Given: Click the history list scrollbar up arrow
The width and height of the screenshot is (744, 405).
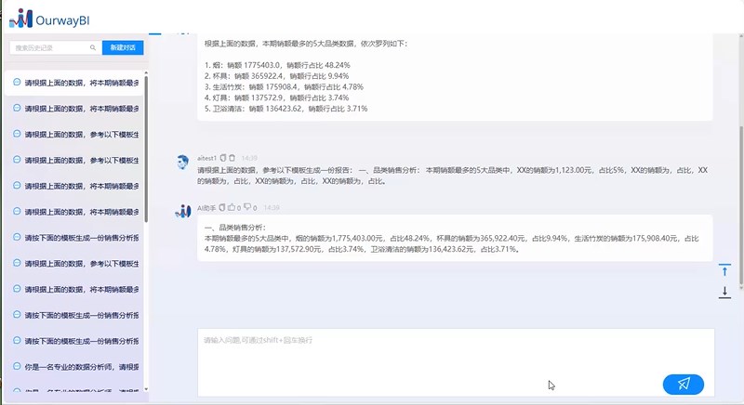Looking at the screenshot, I should pos(146,73).
